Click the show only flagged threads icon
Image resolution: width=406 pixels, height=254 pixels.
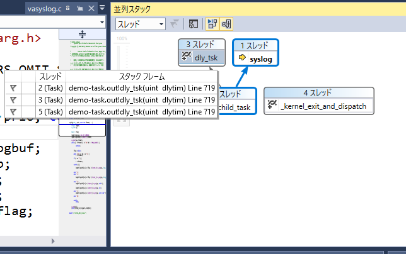tap(175, 24)
